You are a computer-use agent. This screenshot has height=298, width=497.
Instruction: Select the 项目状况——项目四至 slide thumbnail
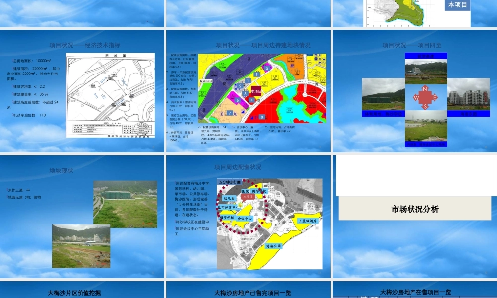click(415, 91)
